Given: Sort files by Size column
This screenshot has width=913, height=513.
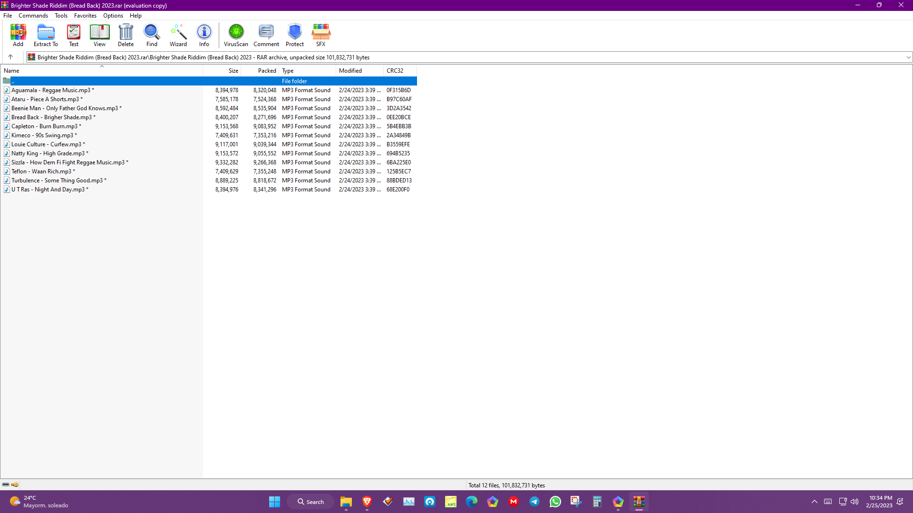Looking at the screenshot, I should (x=222, y=71).
